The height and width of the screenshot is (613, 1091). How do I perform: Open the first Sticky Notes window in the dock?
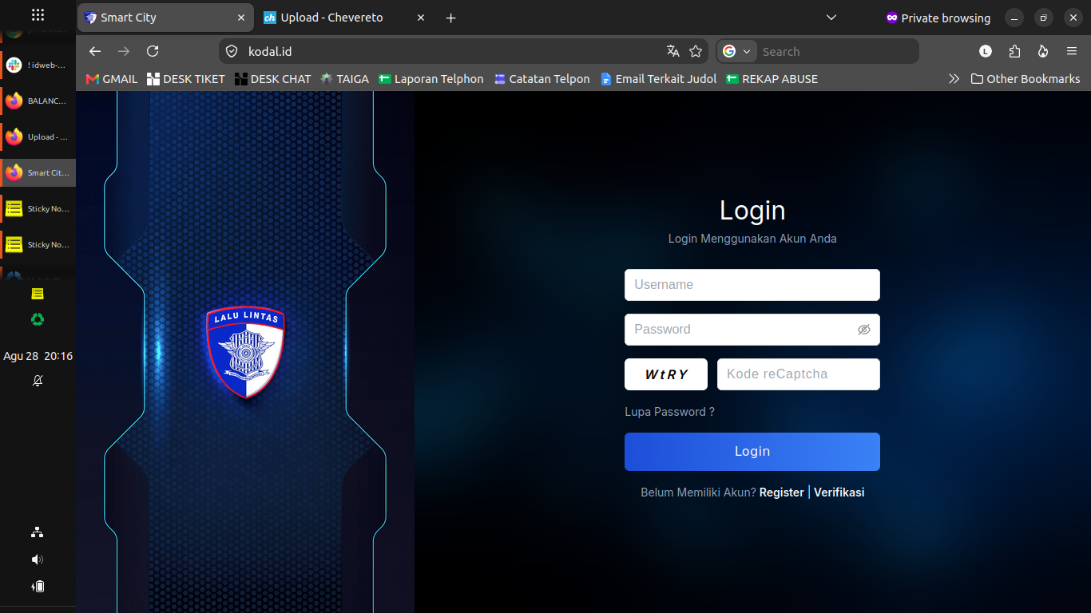point(38,209)
